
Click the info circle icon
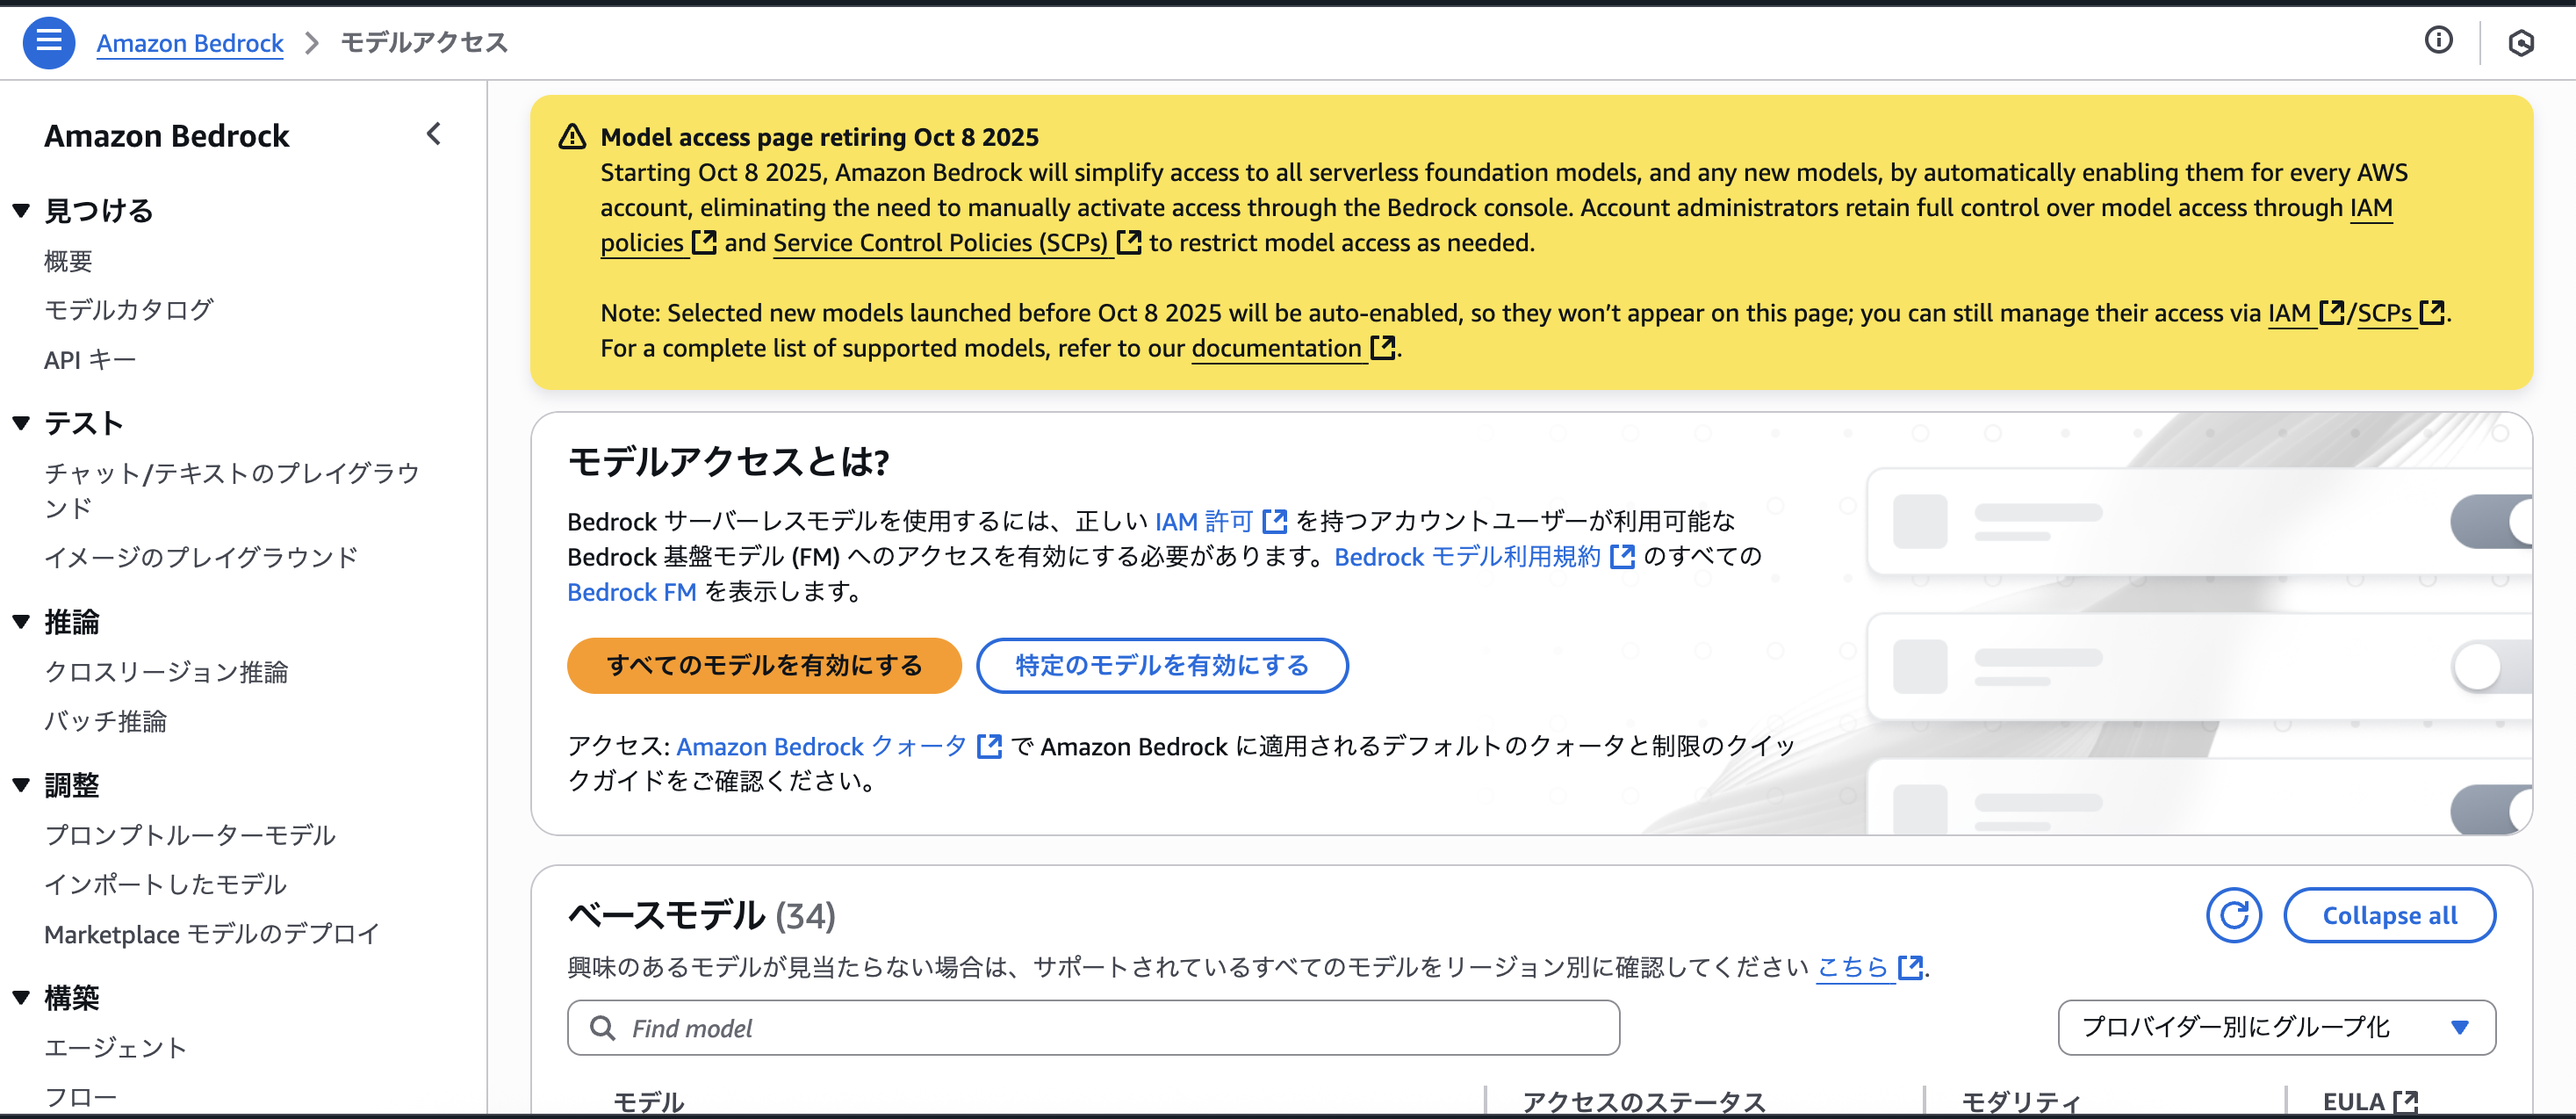(2438, 40)
